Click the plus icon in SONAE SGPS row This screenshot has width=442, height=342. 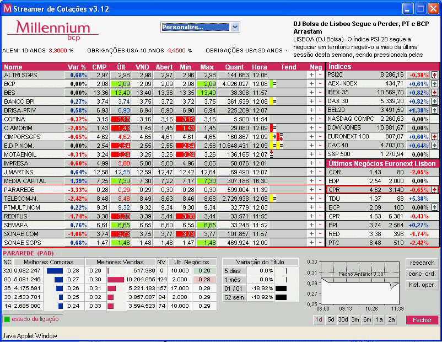(x=311, y=243)
